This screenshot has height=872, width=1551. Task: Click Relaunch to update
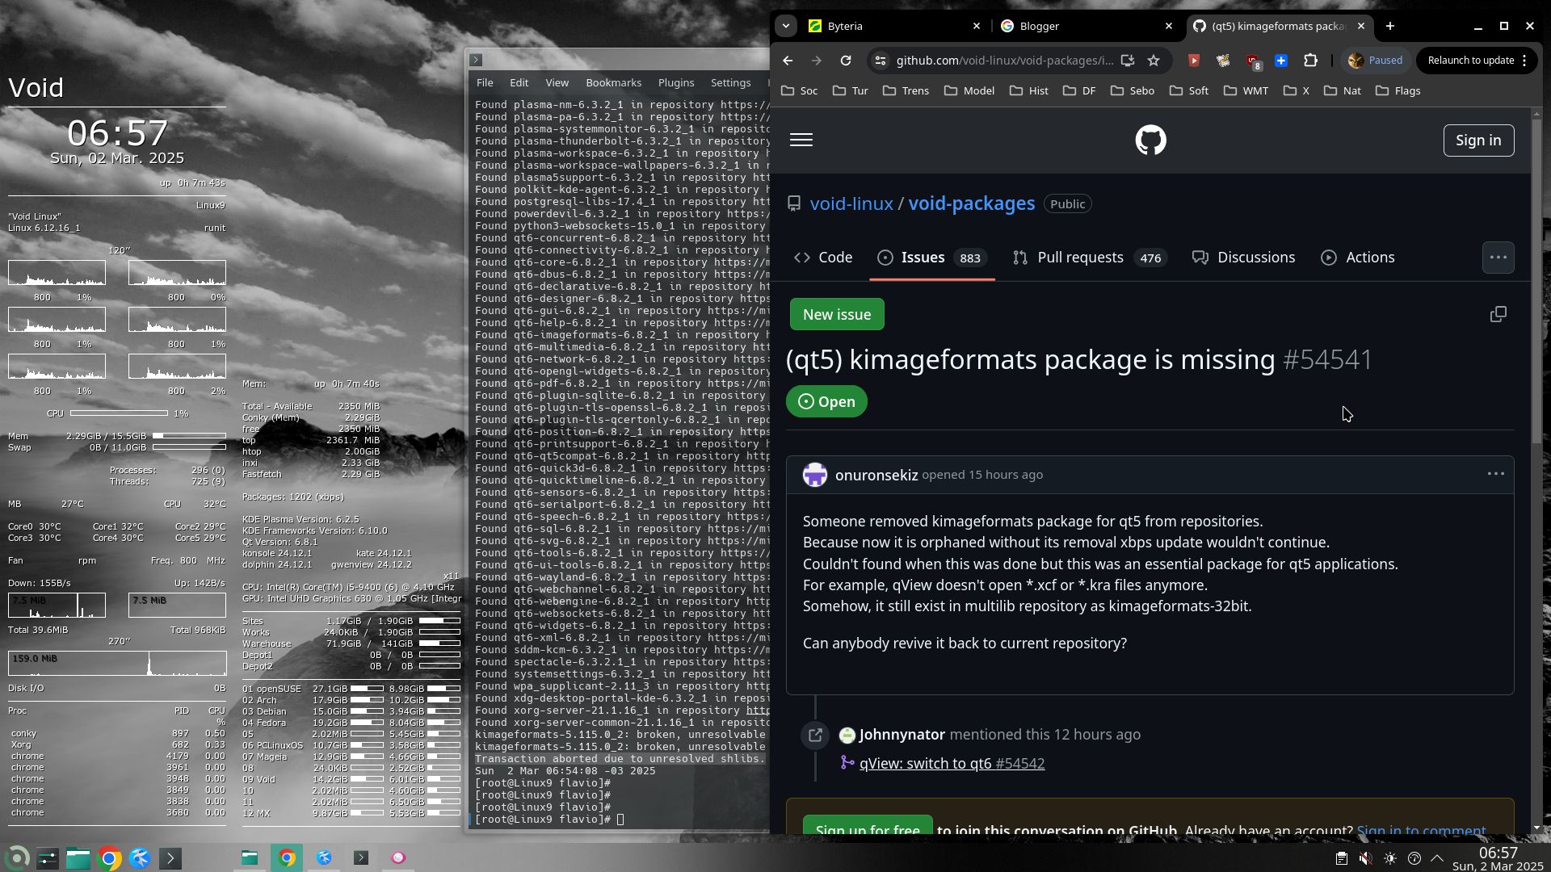coord(1470,61)
